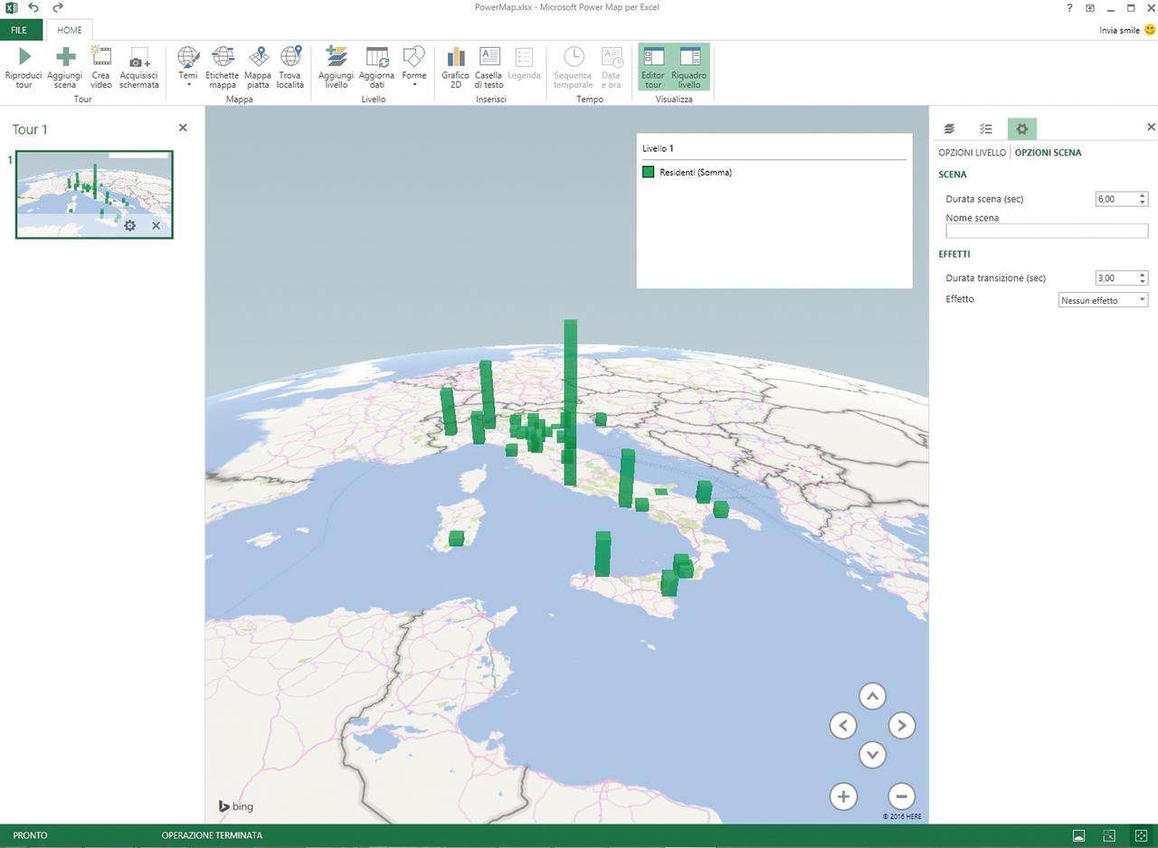Expand the Forme shapes dropdown

(x=414, y=67)
